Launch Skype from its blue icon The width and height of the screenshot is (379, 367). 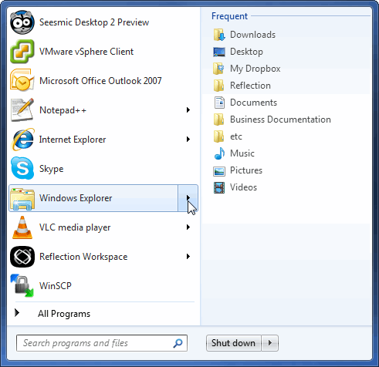[22, 168]
